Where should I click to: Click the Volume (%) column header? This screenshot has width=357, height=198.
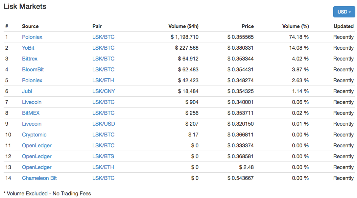[296, 26]
